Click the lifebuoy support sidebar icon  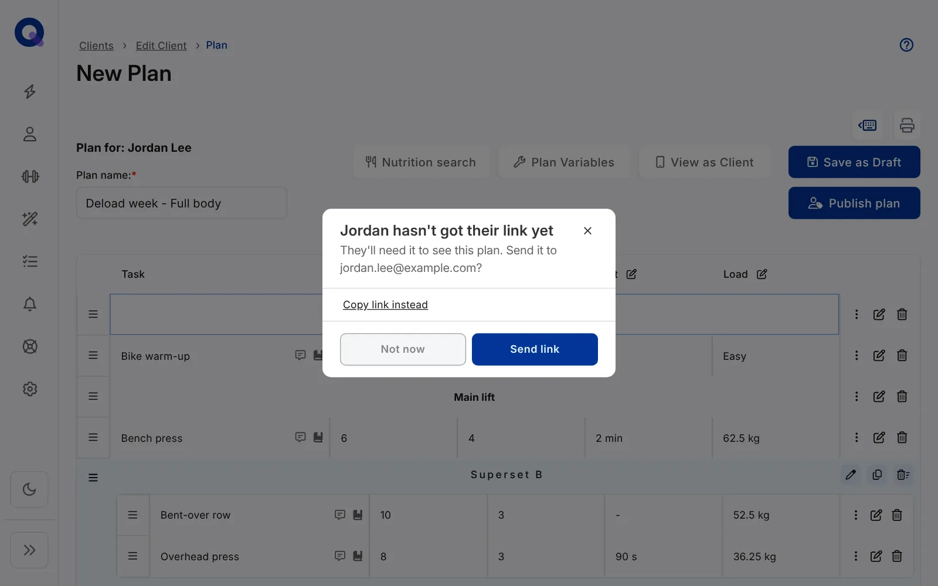30,346
